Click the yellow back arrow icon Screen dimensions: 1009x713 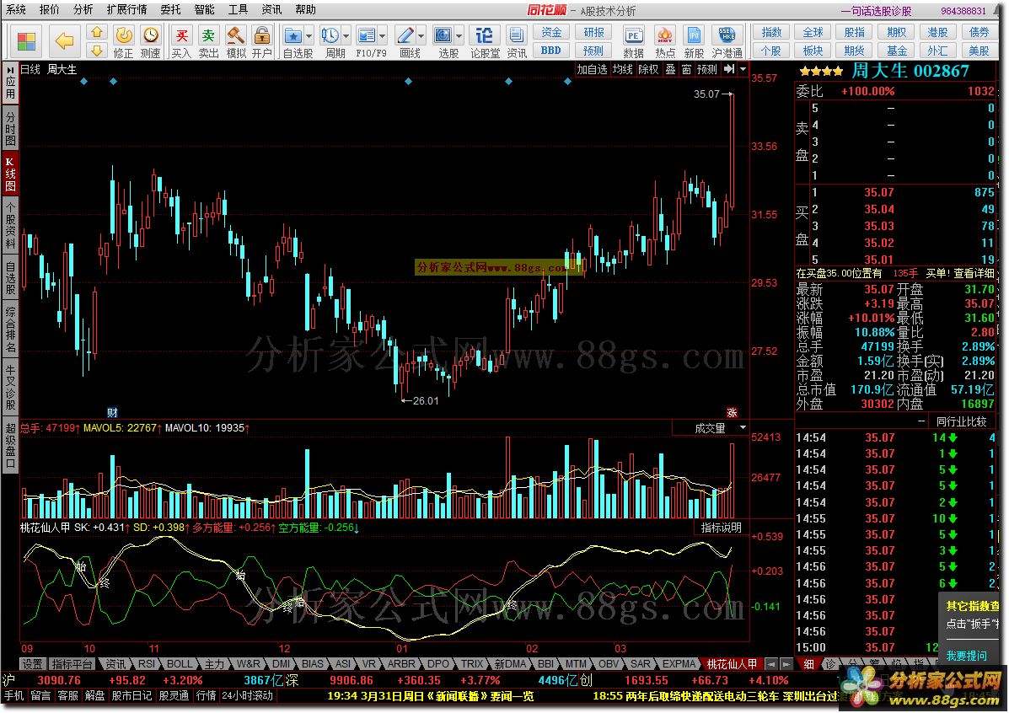65,41
